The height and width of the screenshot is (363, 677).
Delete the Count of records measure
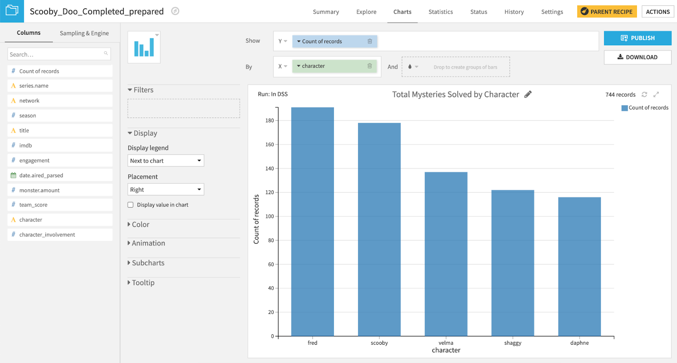[x=369, y=42]
